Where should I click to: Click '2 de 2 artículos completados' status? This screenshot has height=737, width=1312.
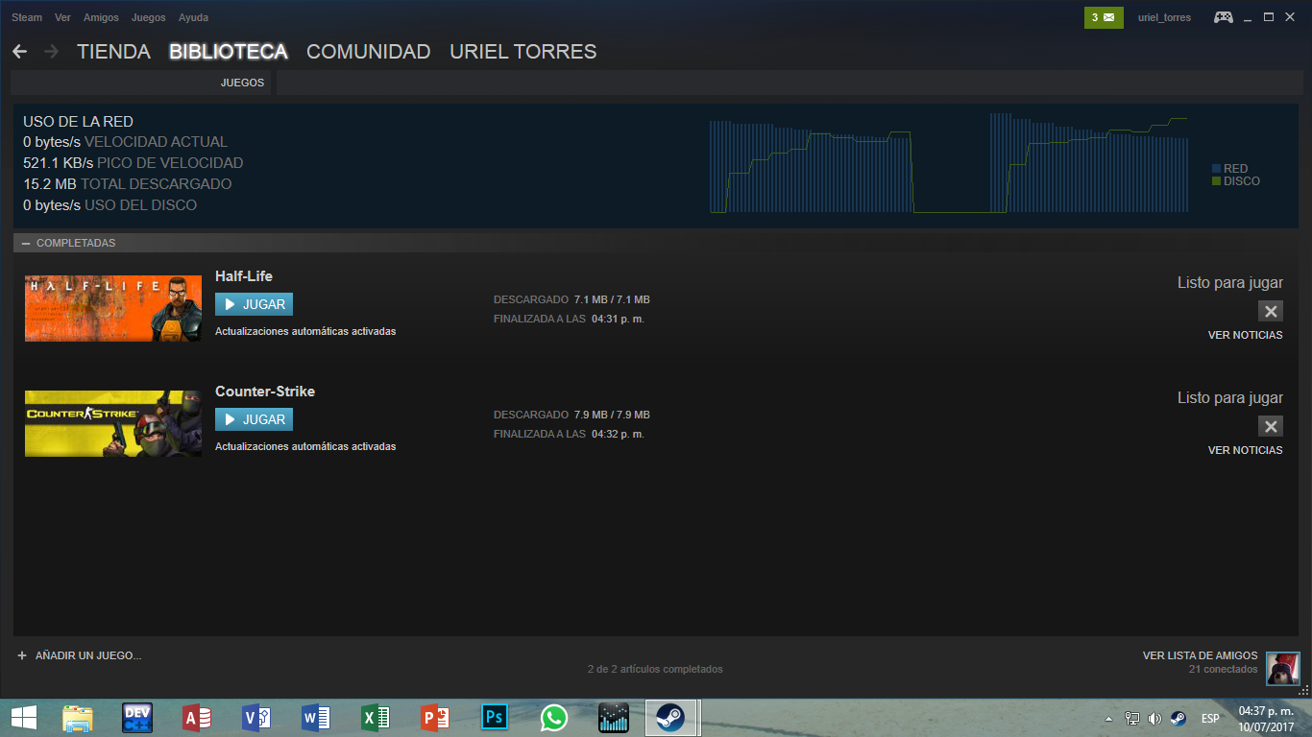click(655, 669)
